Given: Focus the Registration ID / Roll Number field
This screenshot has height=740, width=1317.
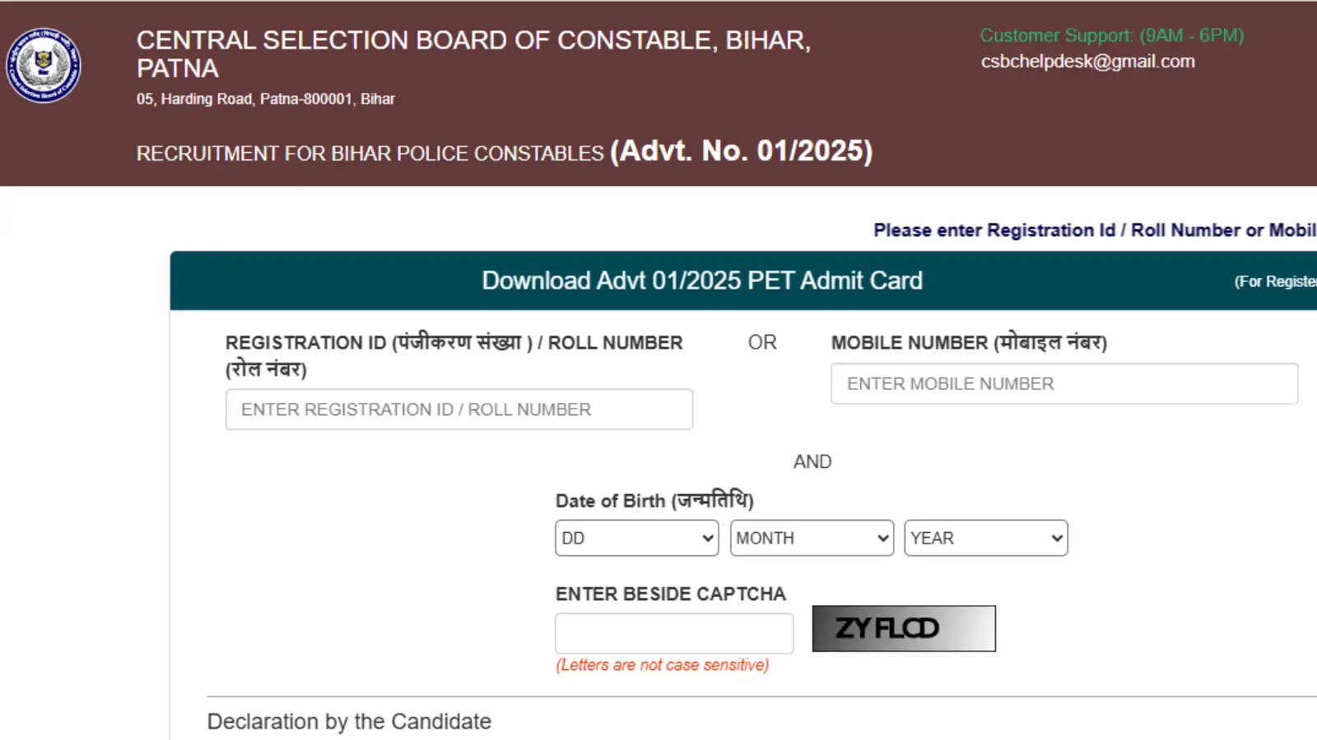Looking at the screenshot, I should point(458,409).
